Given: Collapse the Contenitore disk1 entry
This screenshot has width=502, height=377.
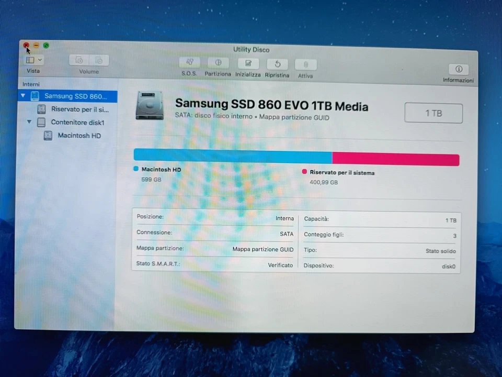Looking at the screenshot, I should tap(29, 122).
